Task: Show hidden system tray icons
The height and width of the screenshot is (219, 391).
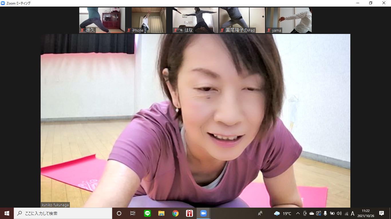Action: coord(298,213)
